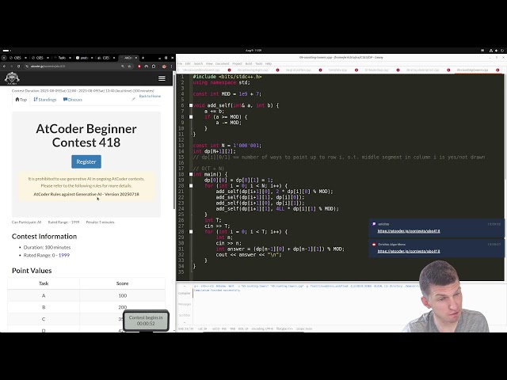The image size is (507, 380).
Task: Open the AtCoder hamburger menu
Action: [x=162, y=78]
